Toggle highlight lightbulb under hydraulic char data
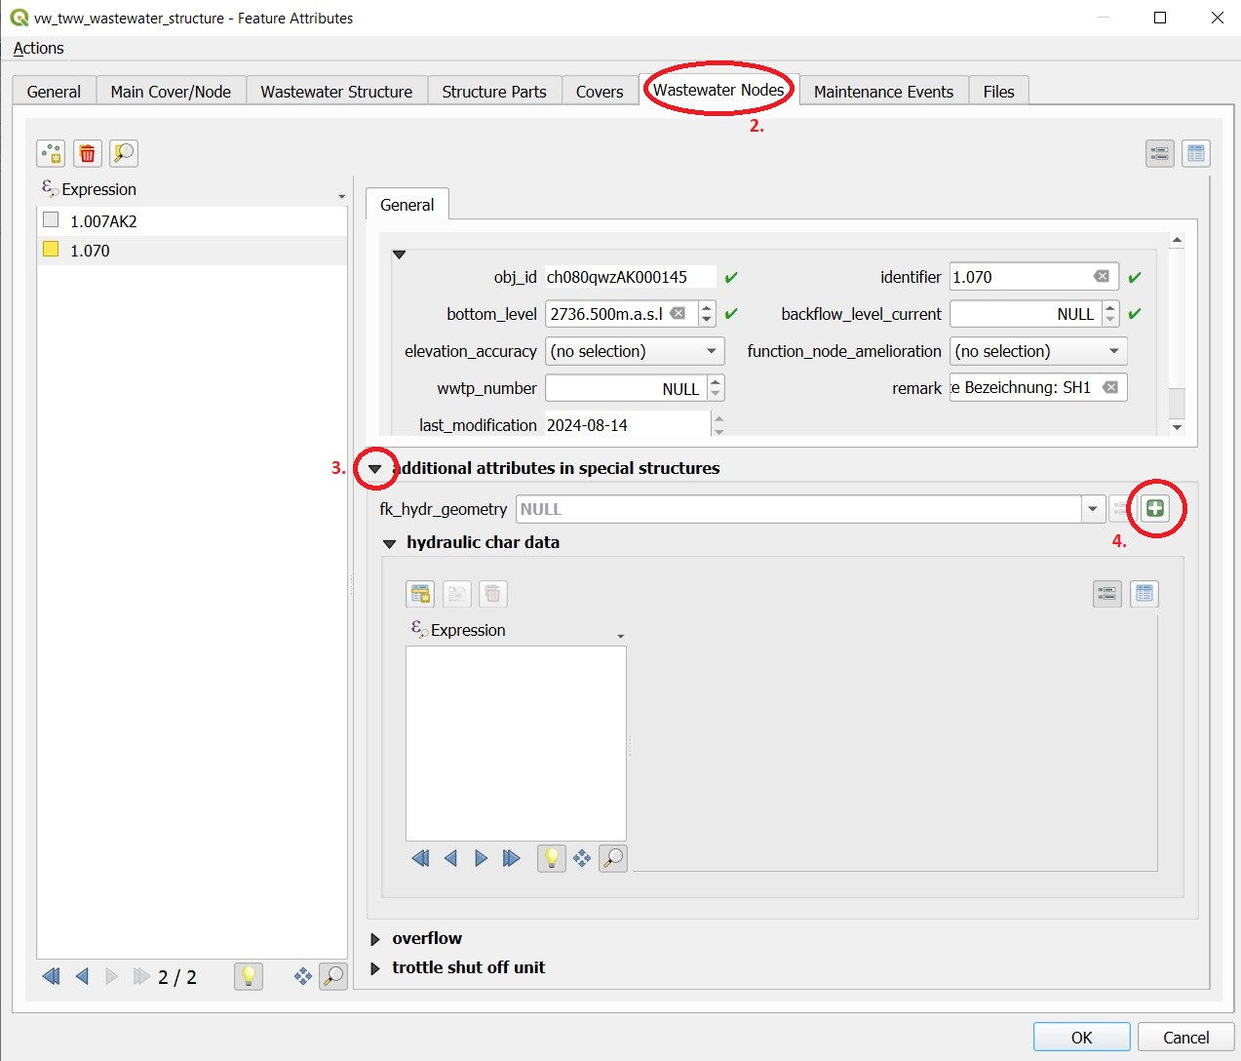Screen dimensions: 1241x1061 pos(552,858)
